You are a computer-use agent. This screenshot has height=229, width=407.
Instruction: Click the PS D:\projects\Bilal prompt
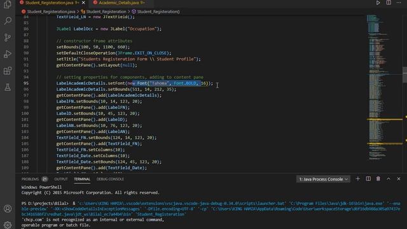point(45,204)
